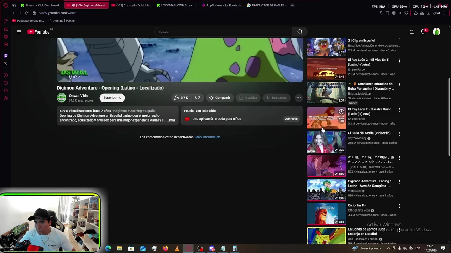
Task: Like the video with 3,7 K
Action: pyautogui.click(x=181, y=98)
